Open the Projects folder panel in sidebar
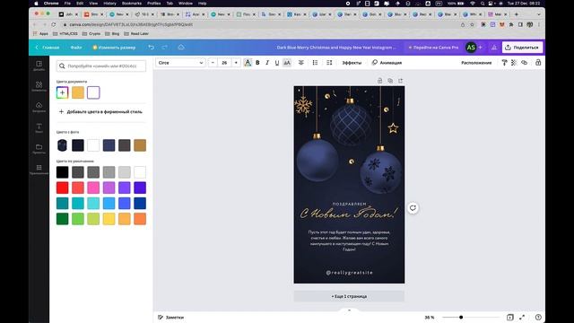The image size is (574, 323). [39, 149]
